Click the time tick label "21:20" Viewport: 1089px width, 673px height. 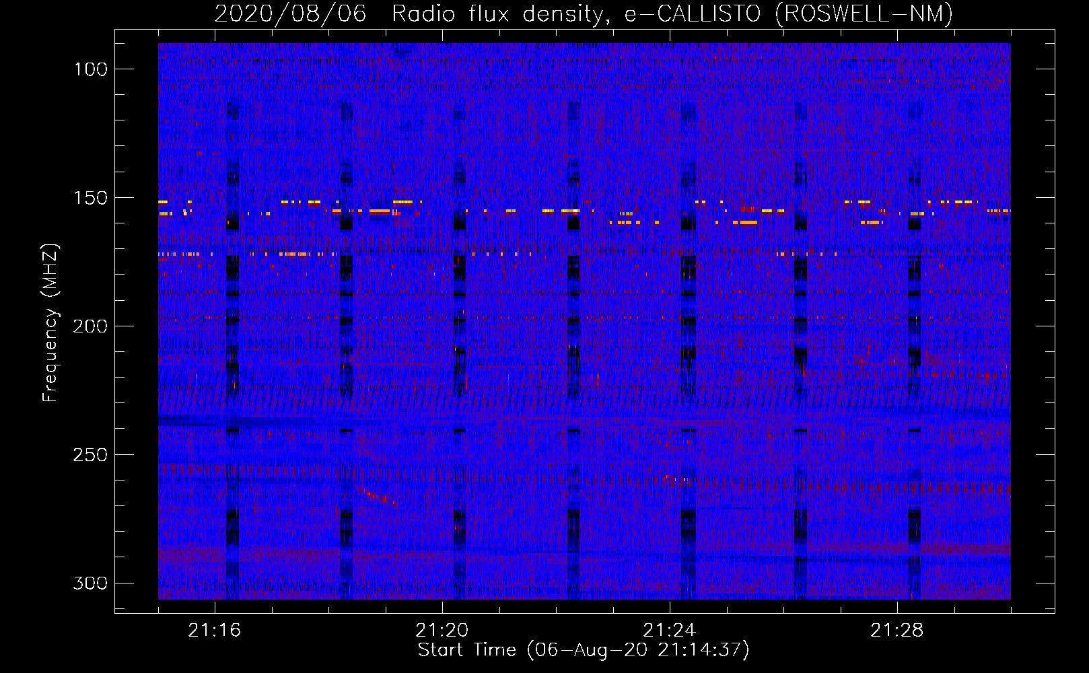point(442,631)
